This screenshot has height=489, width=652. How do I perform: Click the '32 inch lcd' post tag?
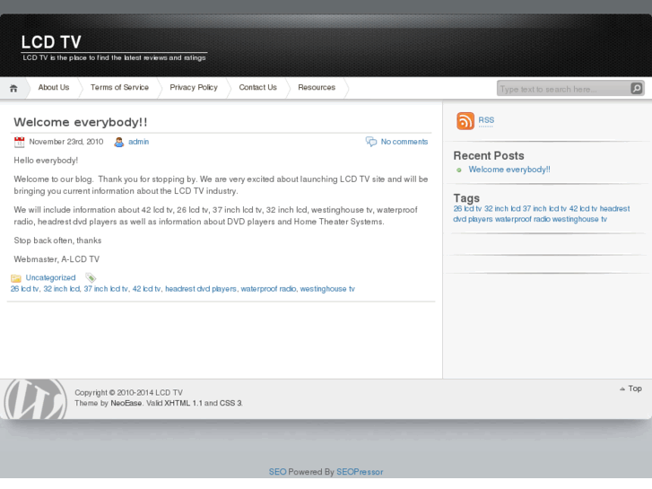tap(62, 289)
